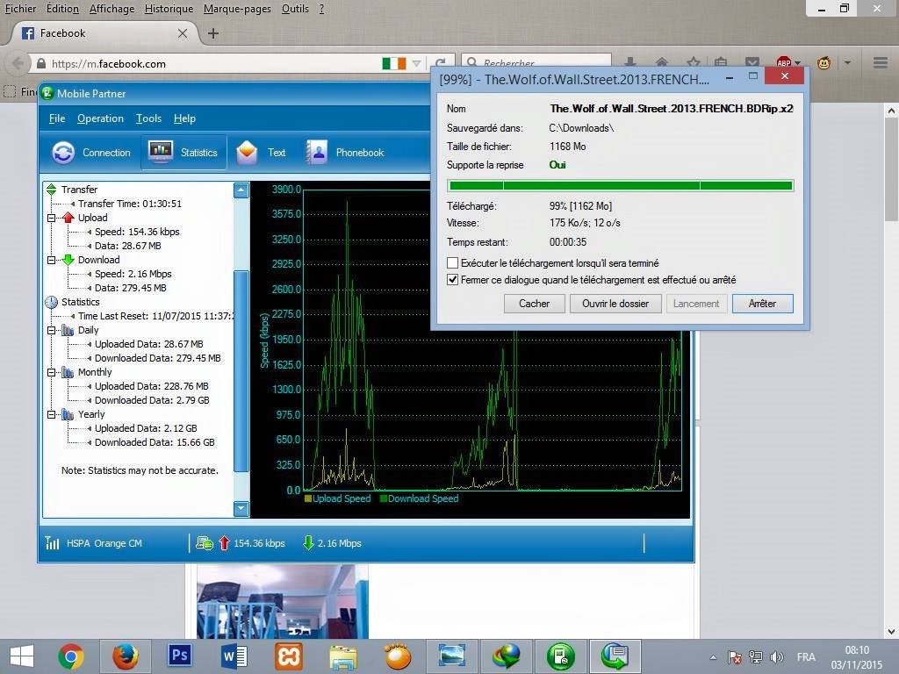Image resolution: width=899 pixels, height=674 pixels.
Task: Click the Firefox back arrow button
Action: 18,63
